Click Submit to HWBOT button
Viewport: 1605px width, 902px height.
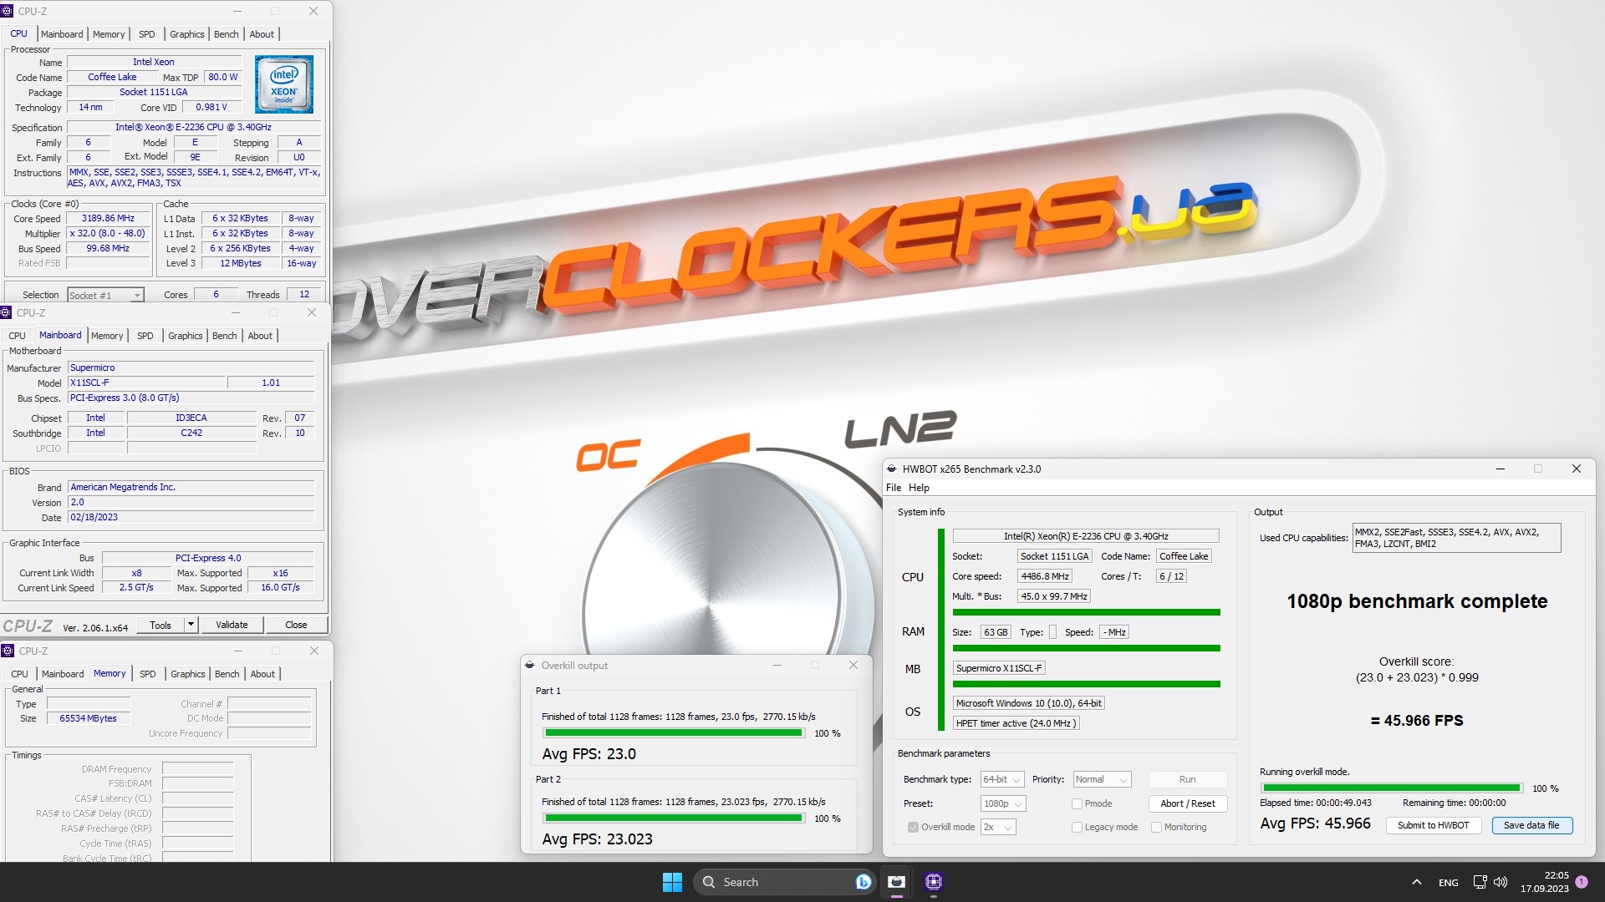click(1433, 825)
